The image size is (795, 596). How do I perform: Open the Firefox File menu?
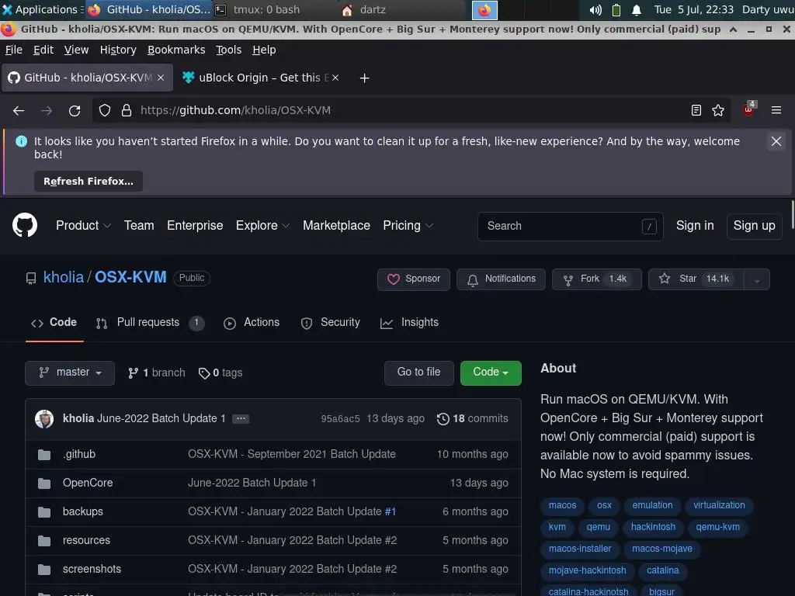pos(14,50)
